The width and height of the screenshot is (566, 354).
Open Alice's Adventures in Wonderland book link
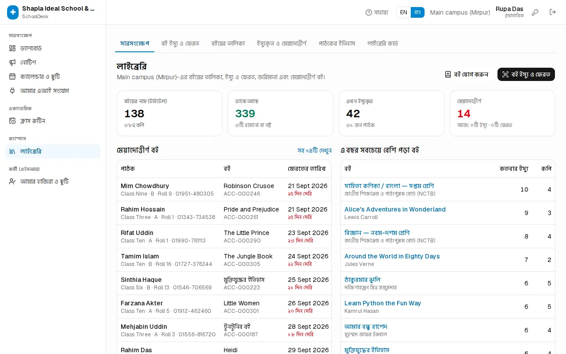(395, 209)
